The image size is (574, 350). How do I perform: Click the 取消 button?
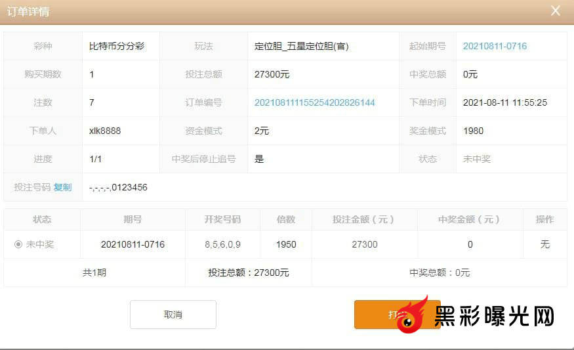click(173, 315)
